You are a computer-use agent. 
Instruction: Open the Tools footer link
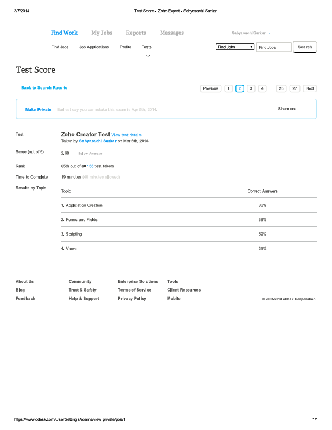coord(173,281)
